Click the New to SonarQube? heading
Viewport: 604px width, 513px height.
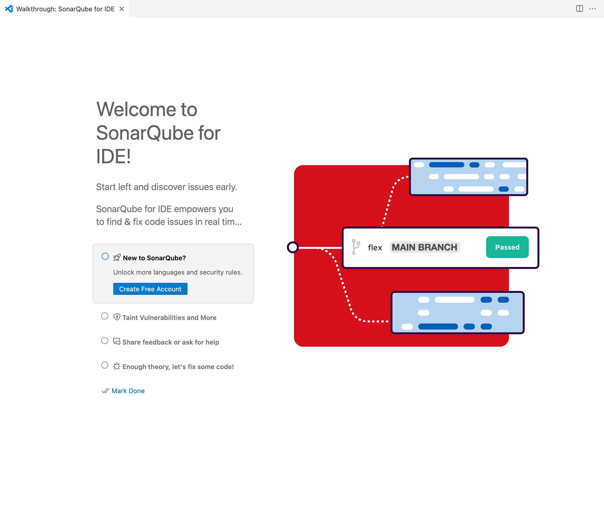point(154,258)
